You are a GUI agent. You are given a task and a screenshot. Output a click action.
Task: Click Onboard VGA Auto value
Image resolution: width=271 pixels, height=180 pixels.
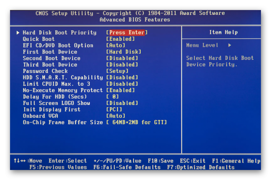(x=116, y=116)
